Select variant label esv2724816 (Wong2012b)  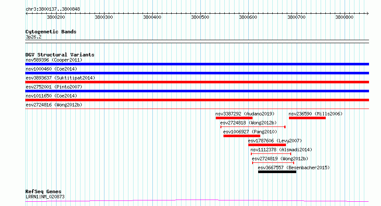pyautogui.click(x=54, y=105)
